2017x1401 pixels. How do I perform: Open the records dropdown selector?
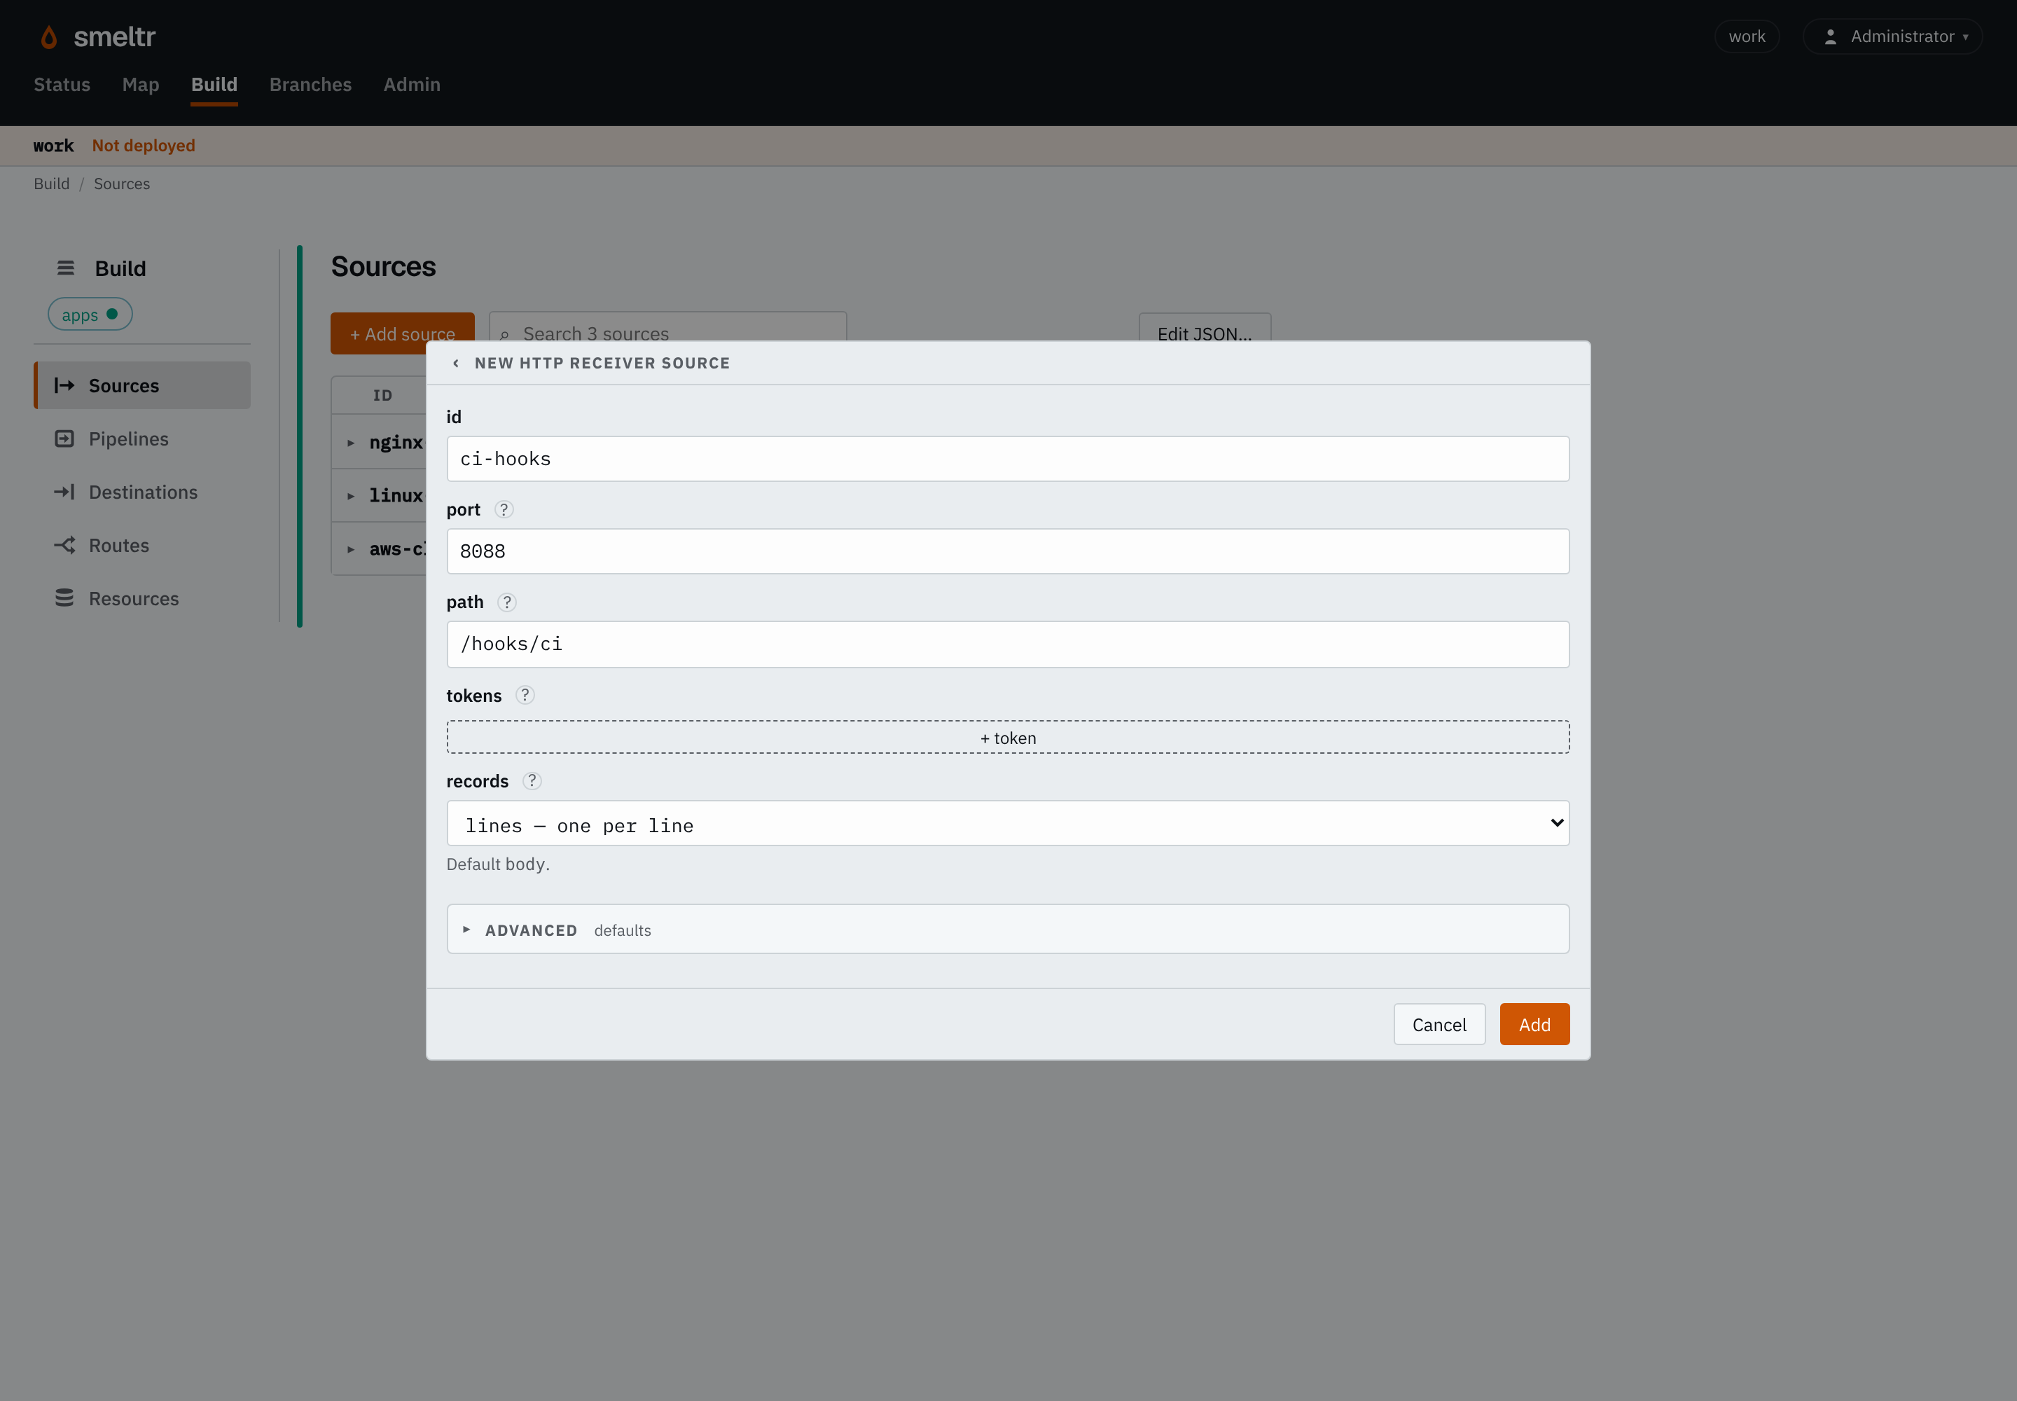(x=1008, y=823)
